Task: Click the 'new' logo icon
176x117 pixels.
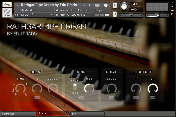Action: point(7,12)
